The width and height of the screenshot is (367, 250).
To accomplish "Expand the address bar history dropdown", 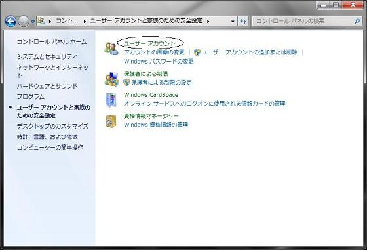I will coord(233,21).
